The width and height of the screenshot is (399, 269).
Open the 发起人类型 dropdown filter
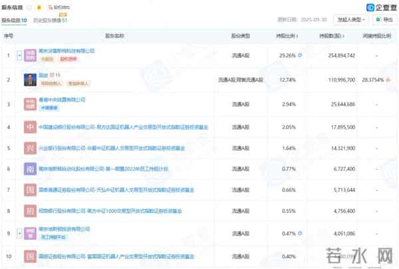351,19
